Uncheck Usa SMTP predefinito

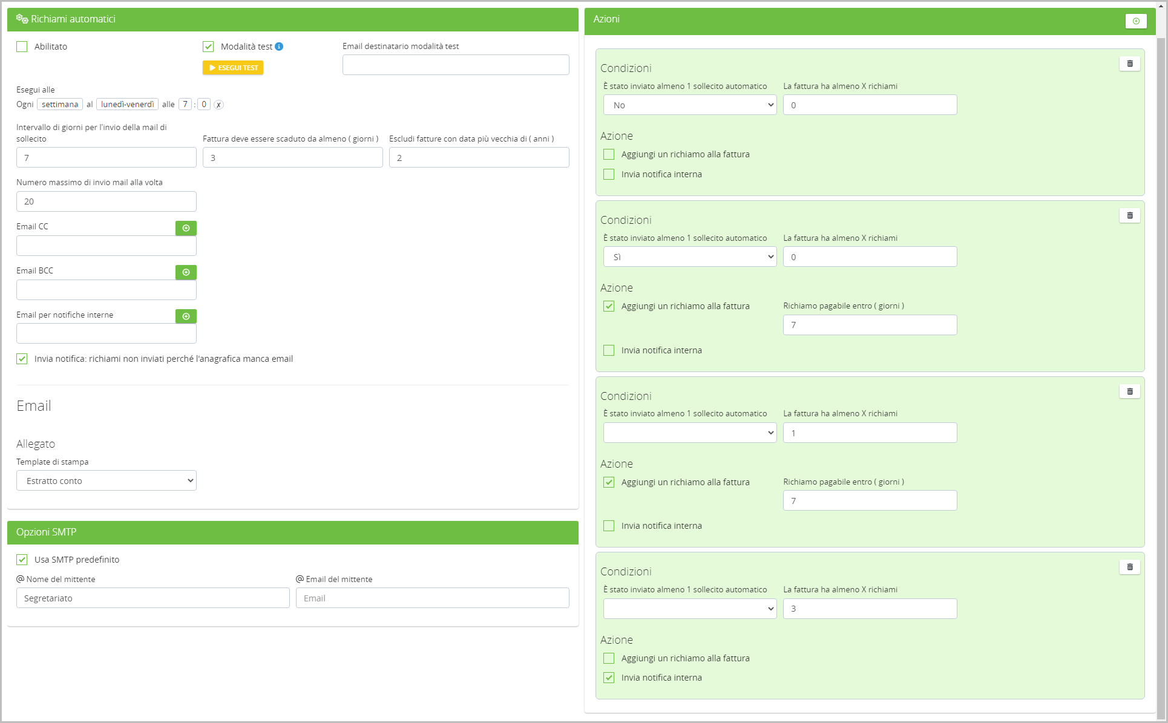(x=22, y=560)
